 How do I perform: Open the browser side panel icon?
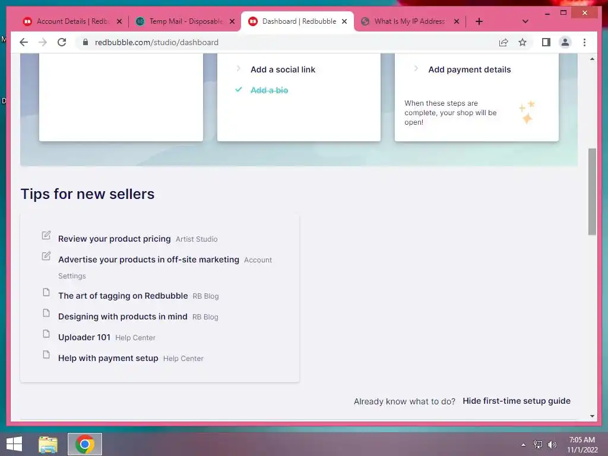[x=546, y=42]
